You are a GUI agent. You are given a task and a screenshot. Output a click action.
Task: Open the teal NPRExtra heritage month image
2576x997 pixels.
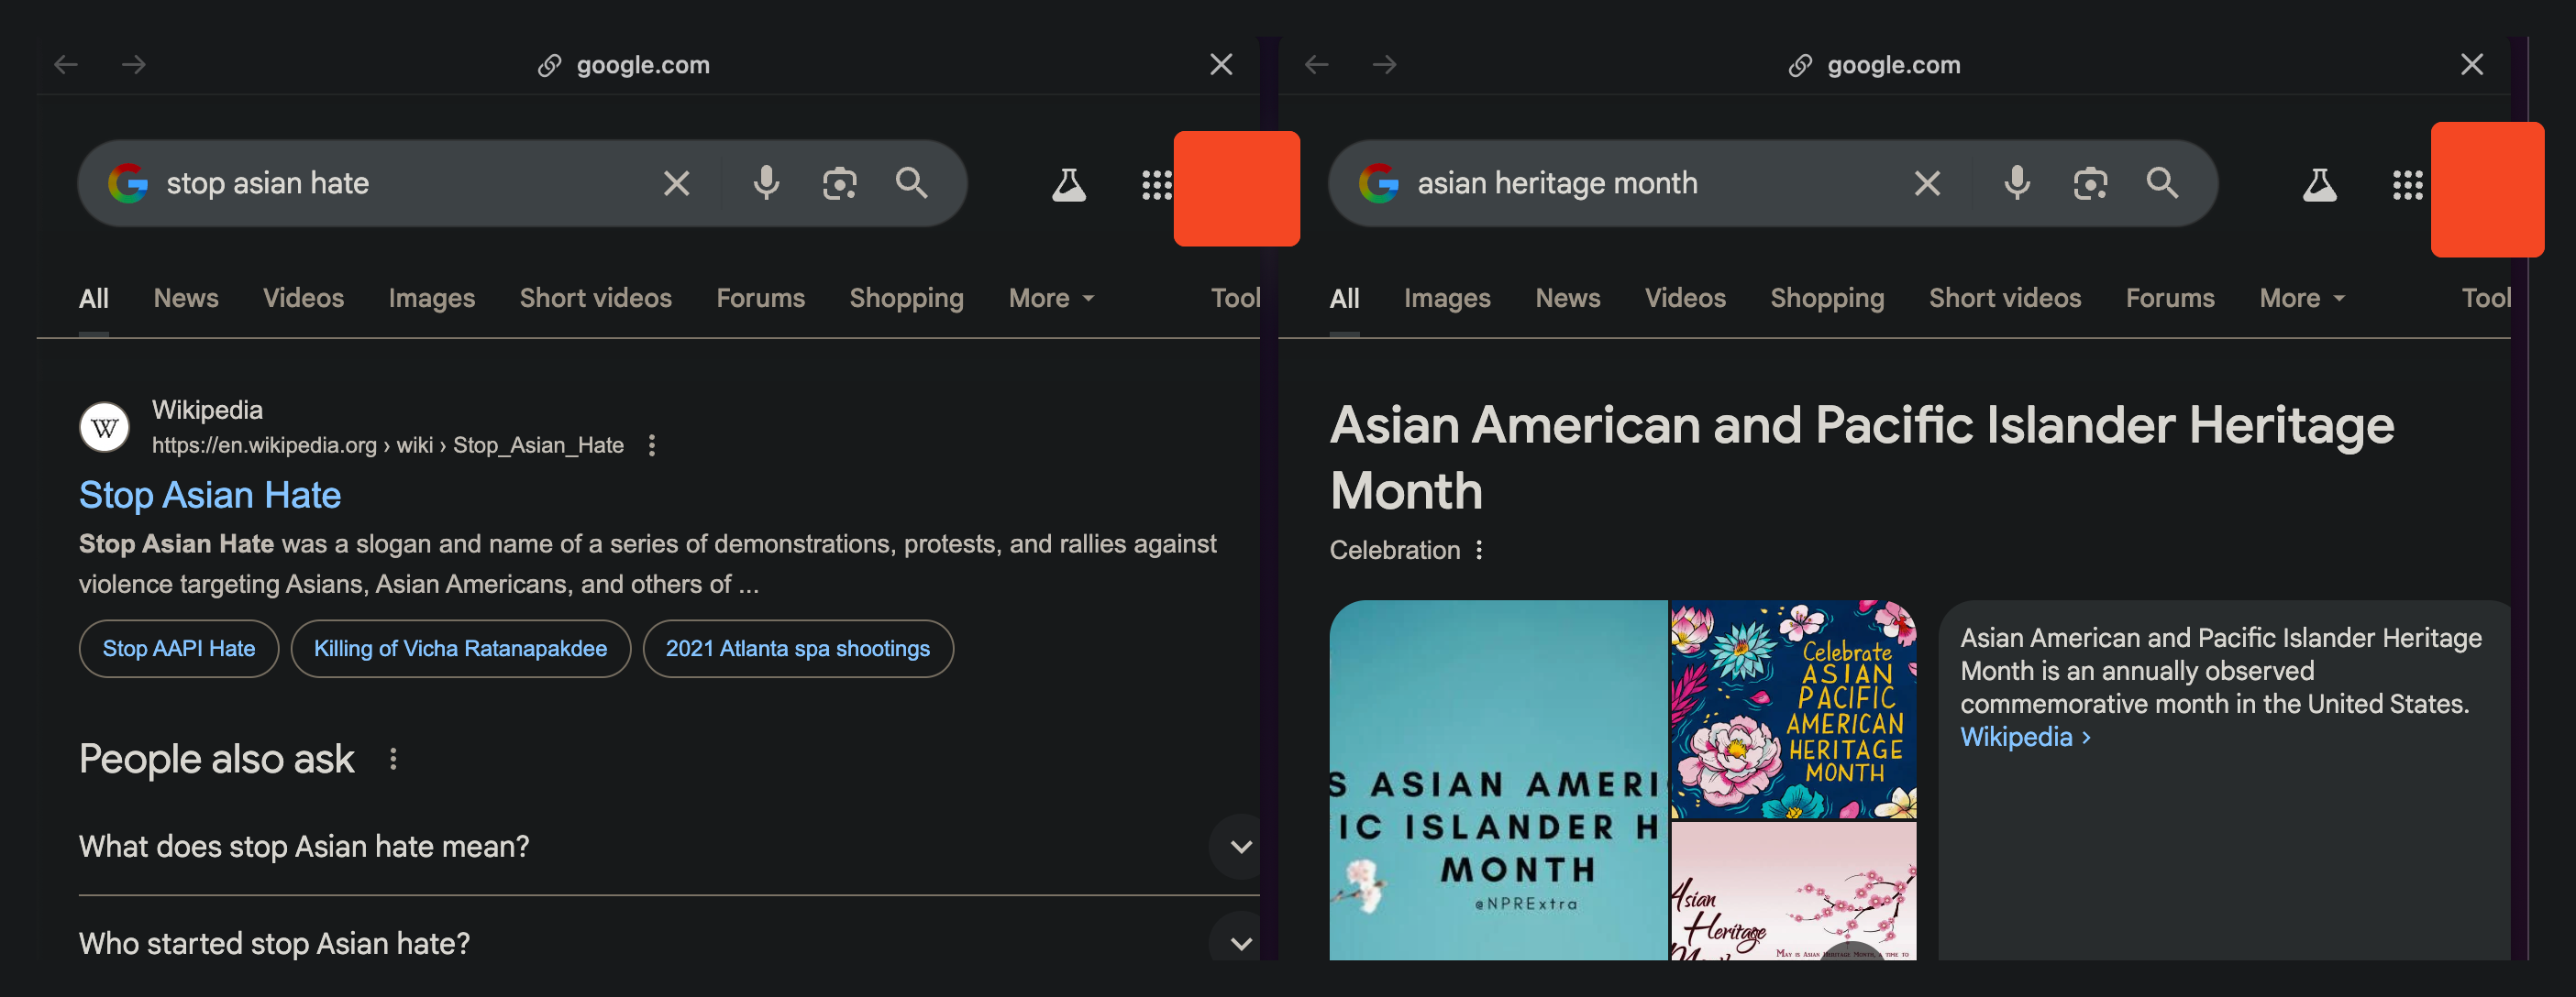[x=1498, y=780]
